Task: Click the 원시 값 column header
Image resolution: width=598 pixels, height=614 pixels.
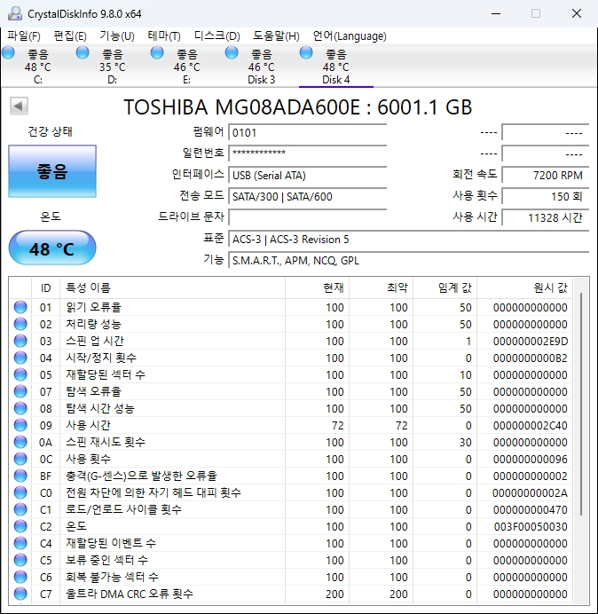Action: [524, 288]
